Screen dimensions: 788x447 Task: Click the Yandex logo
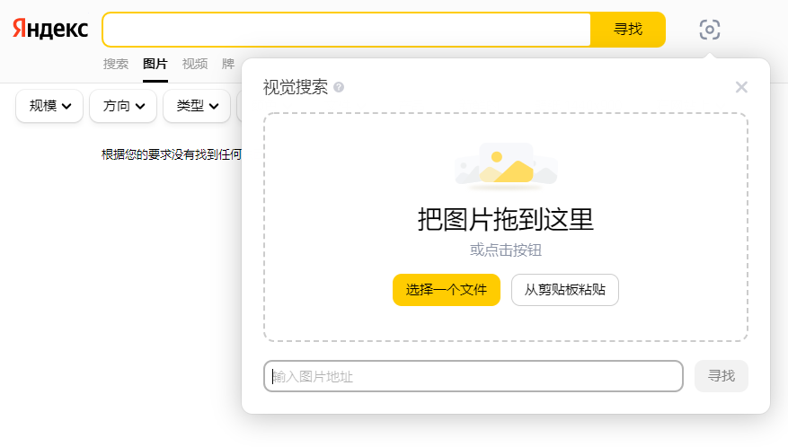50,30
